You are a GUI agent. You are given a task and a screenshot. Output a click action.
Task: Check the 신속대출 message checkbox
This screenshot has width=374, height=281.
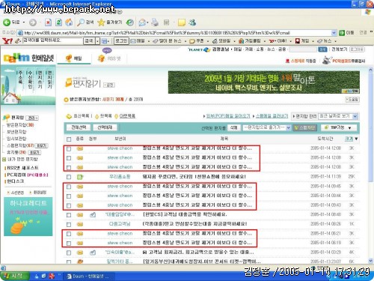tap(69, 253)
